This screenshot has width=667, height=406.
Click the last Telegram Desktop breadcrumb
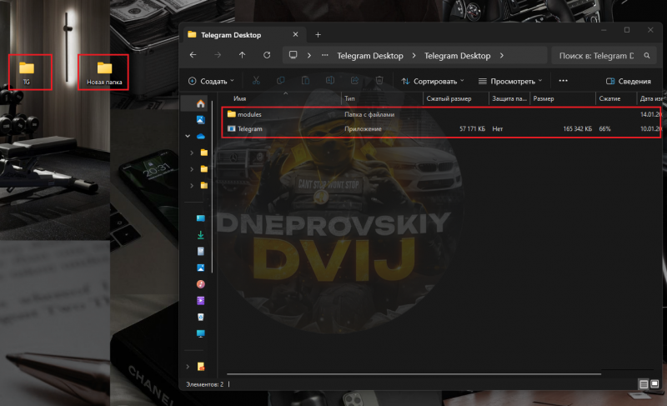tap(457, 56)
